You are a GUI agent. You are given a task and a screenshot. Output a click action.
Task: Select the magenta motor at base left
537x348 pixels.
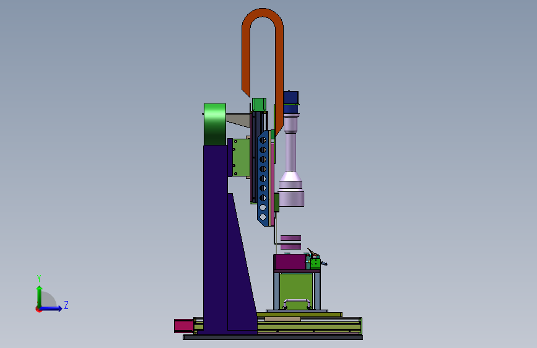click(183, 326)
